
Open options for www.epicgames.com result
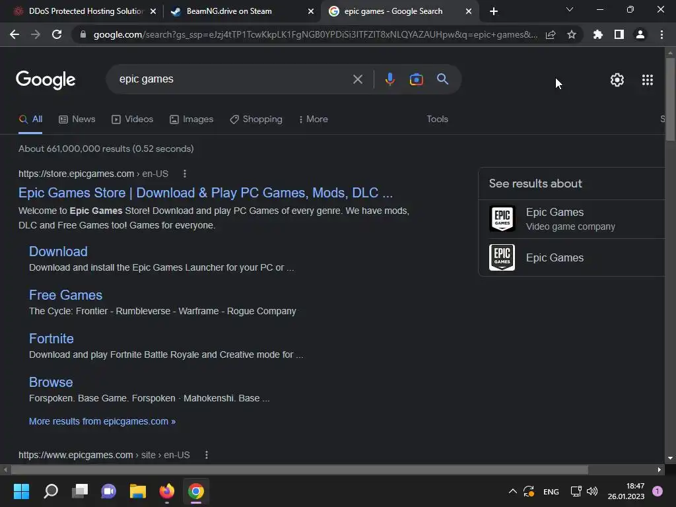[207, 455]
